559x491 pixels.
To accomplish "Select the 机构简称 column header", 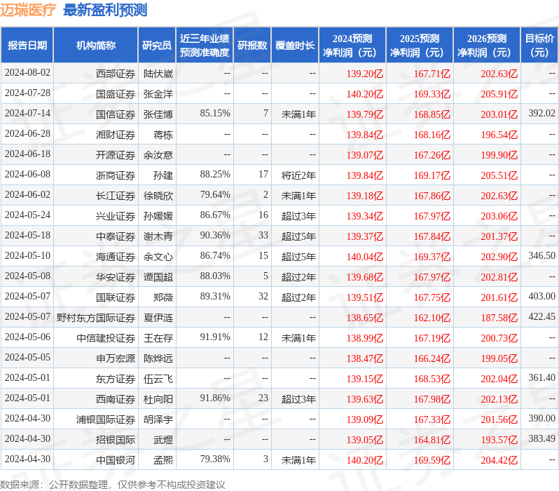I will tap(95, 46).
